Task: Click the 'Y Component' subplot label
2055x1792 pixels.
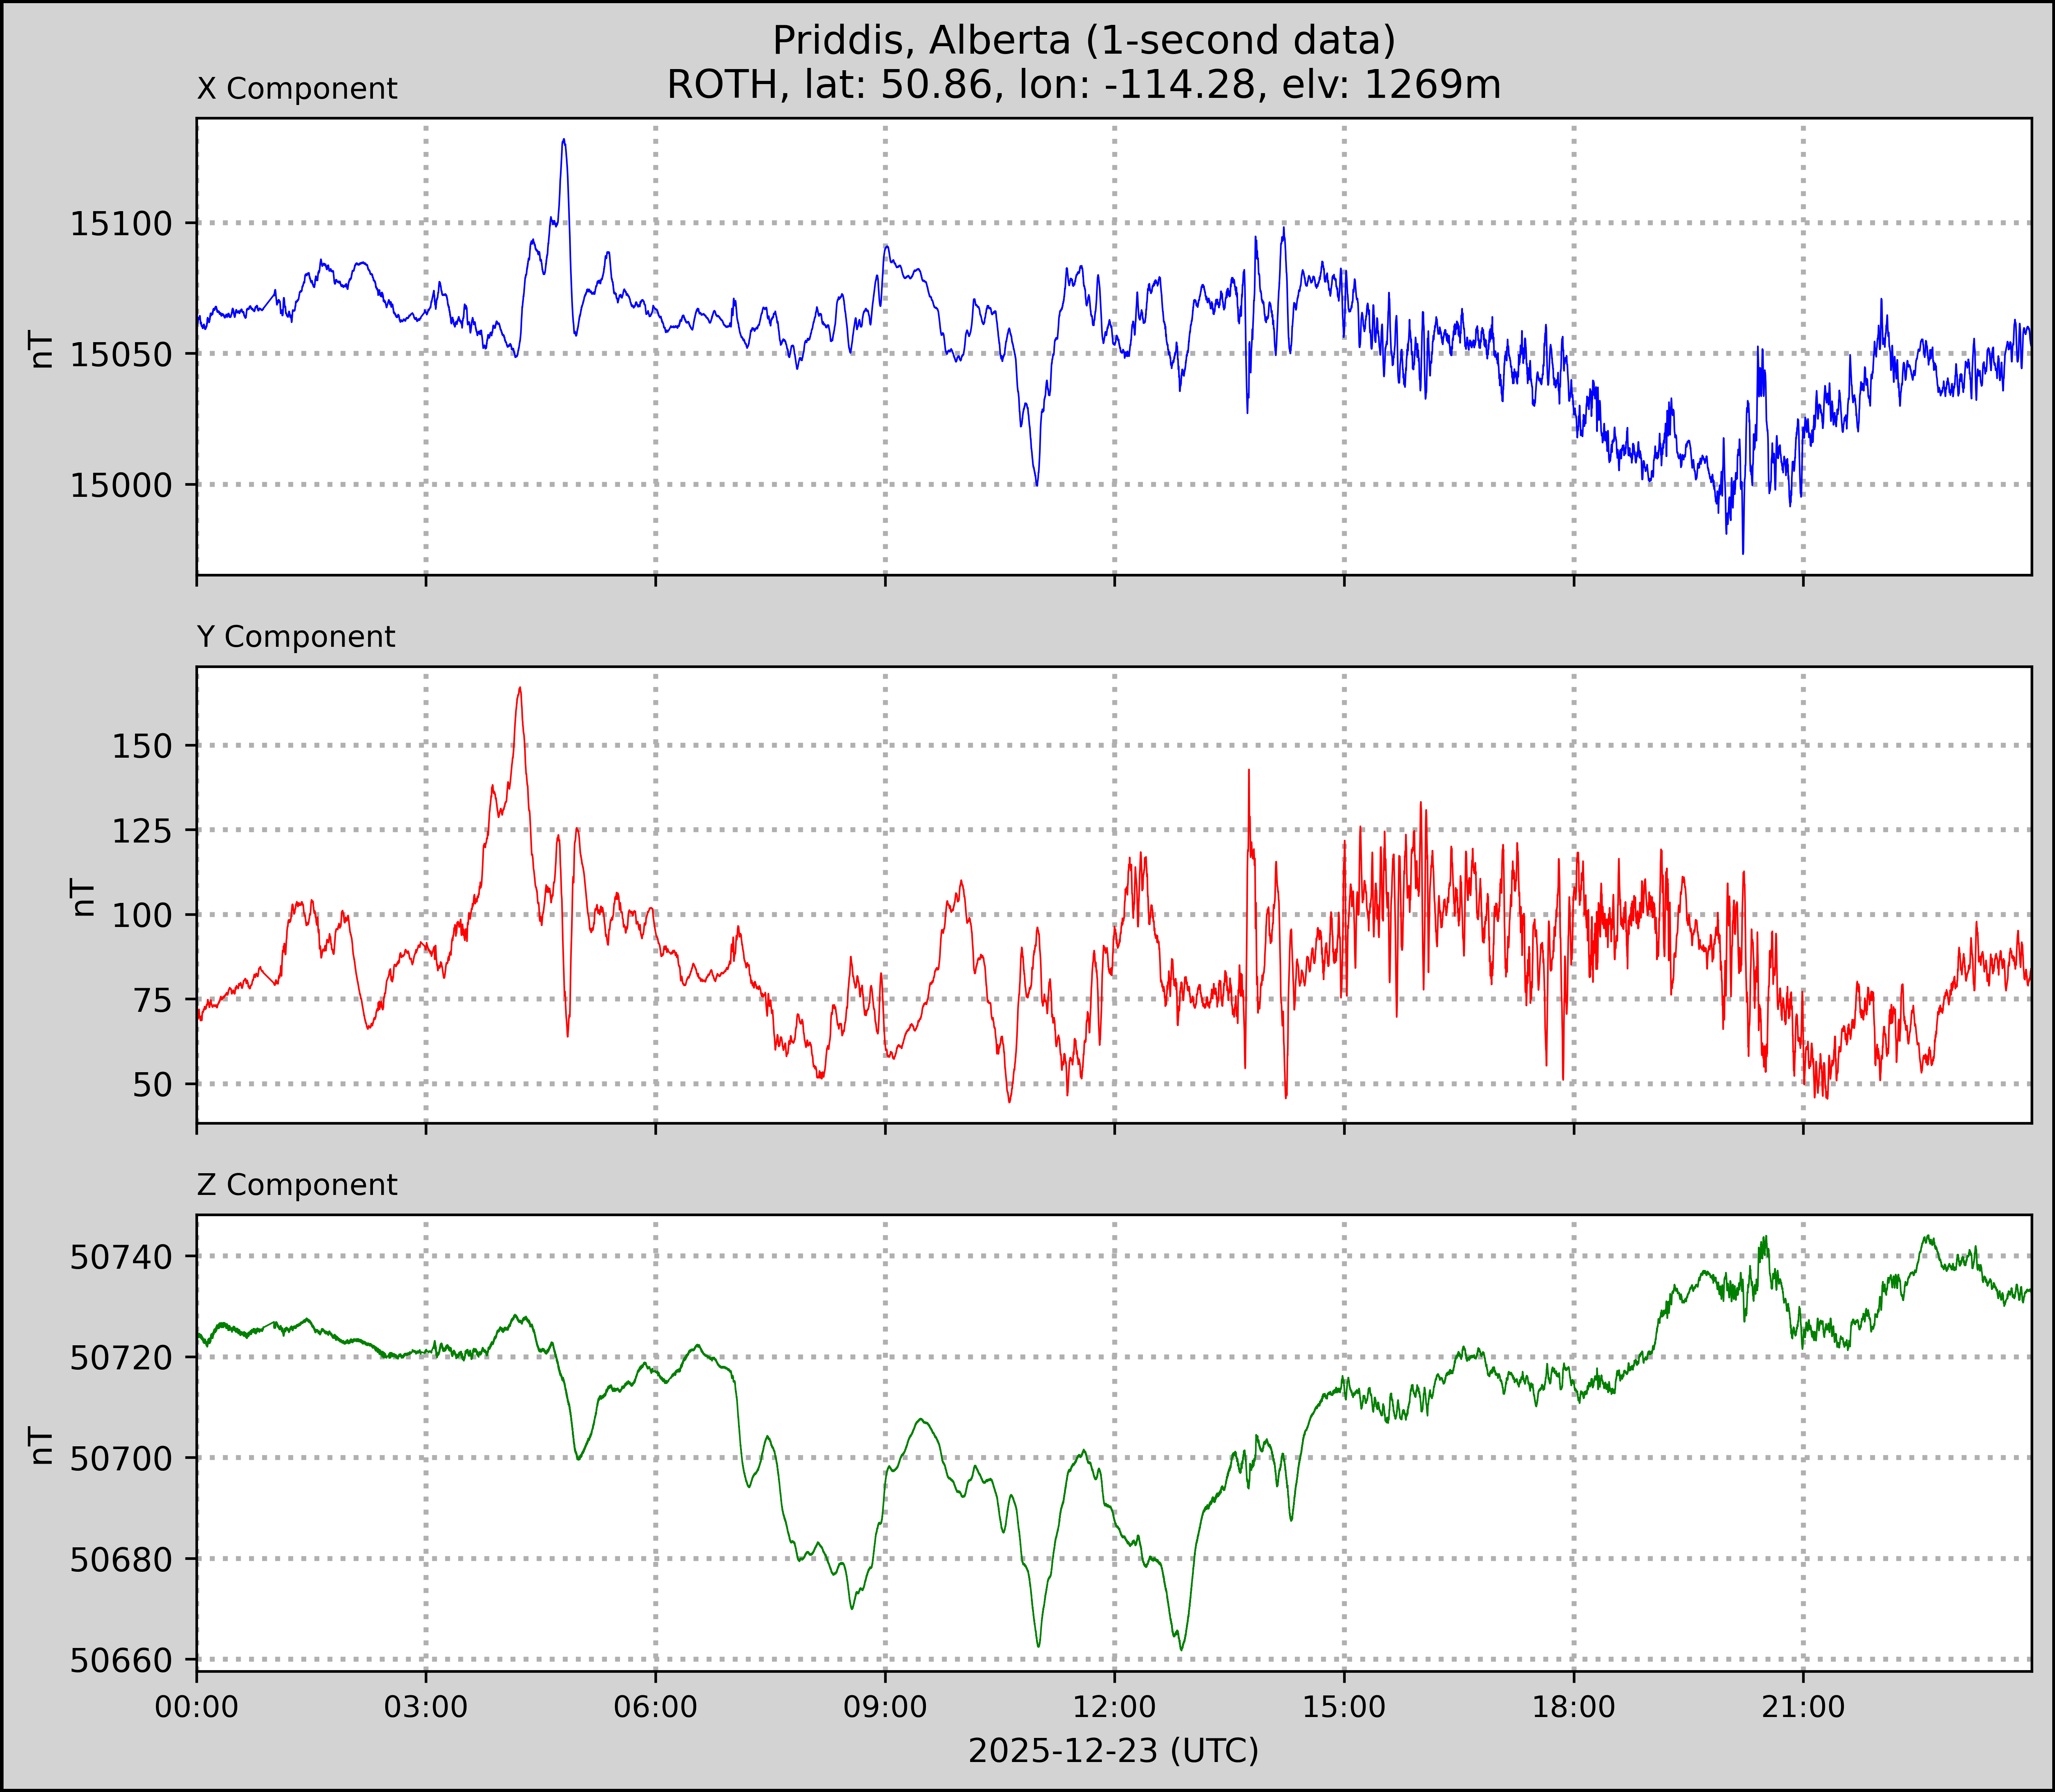Action: 296,637
